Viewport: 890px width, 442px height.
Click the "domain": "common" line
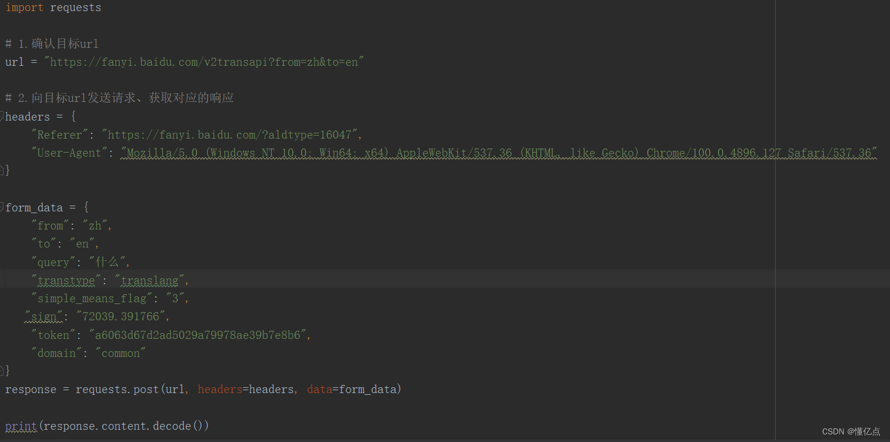tap(88, 353)
